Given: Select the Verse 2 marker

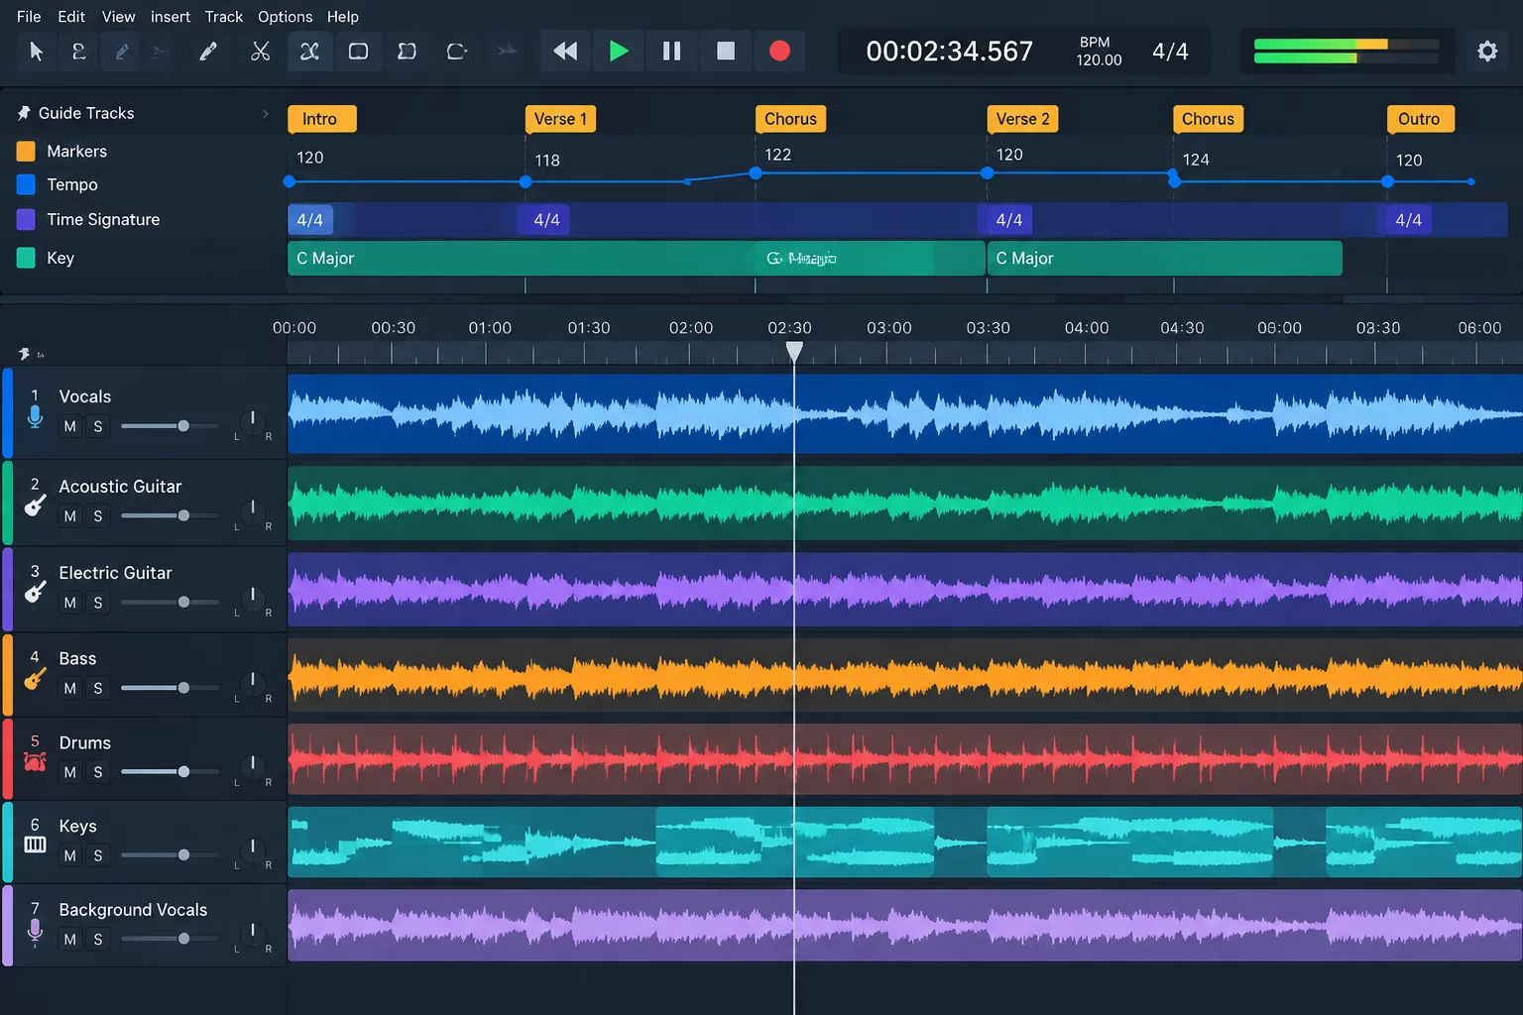Looking at the screenshot, I should point(1022,119).
